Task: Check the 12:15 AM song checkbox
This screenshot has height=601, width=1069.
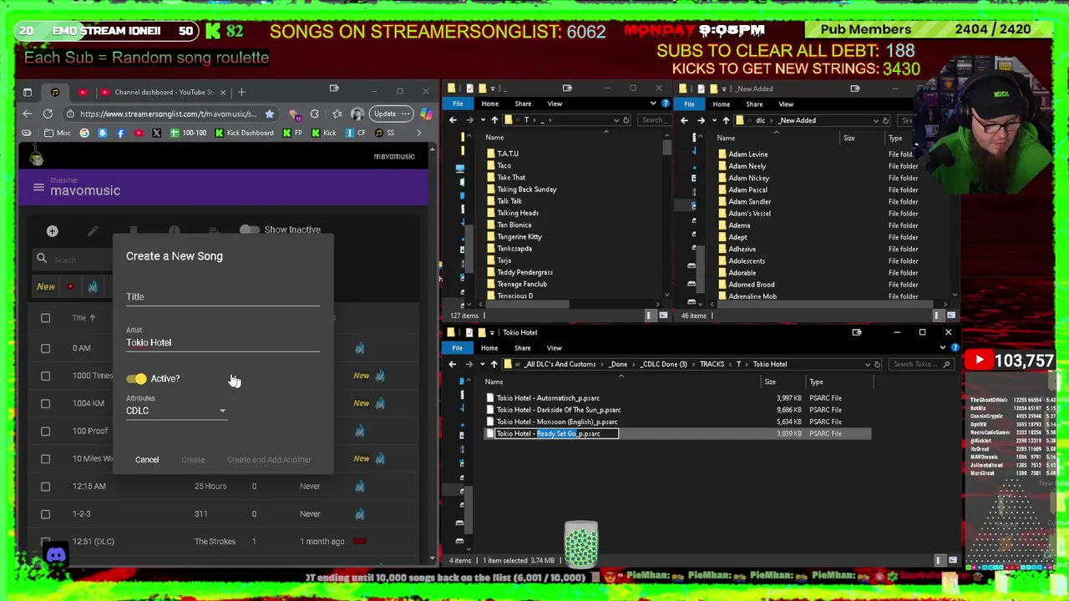Action: tap(45, 486)
